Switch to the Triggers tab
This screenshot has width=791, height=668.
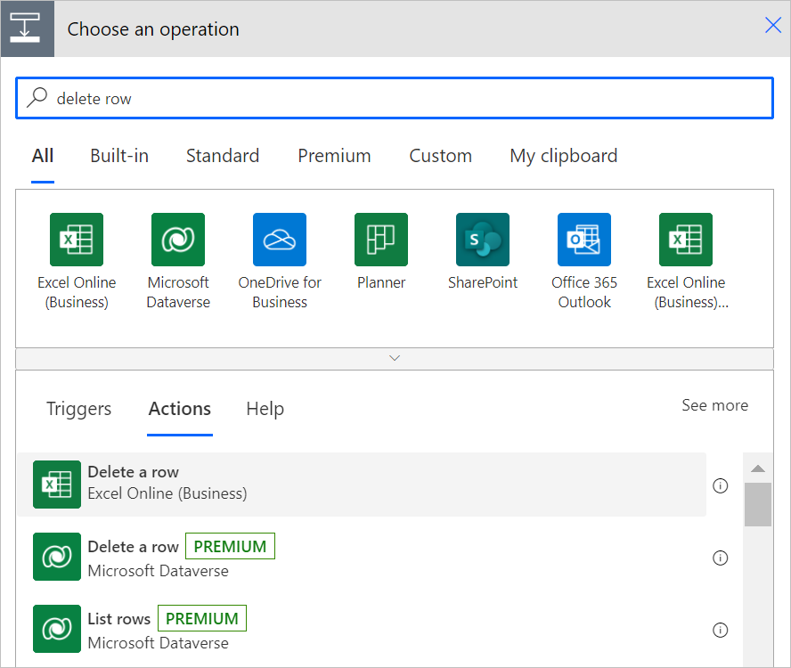[x=78, y=409]
